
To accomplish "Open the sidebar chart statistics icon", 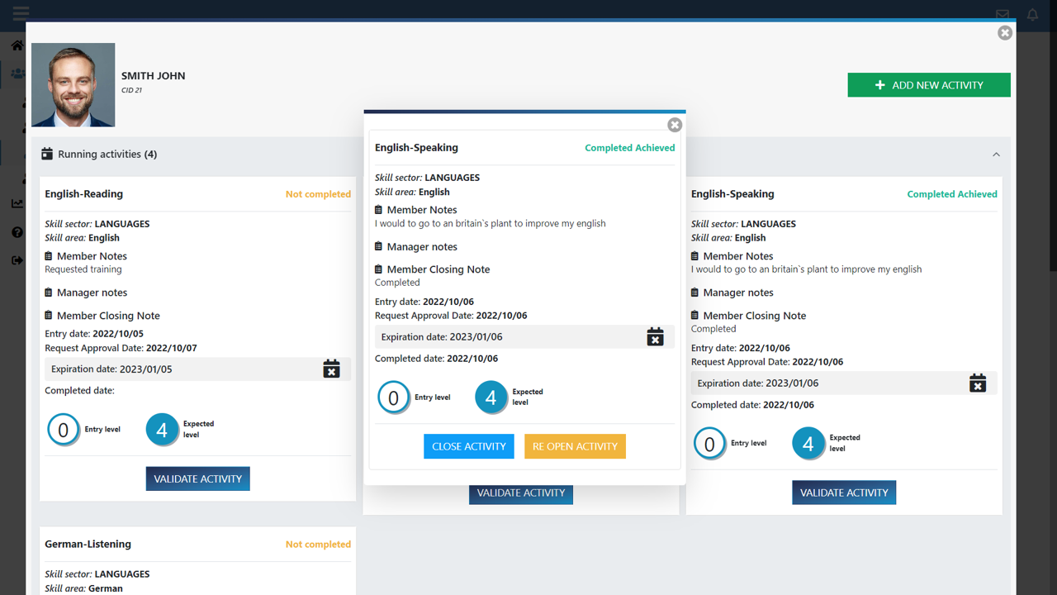I will click(x=17, y=203).
